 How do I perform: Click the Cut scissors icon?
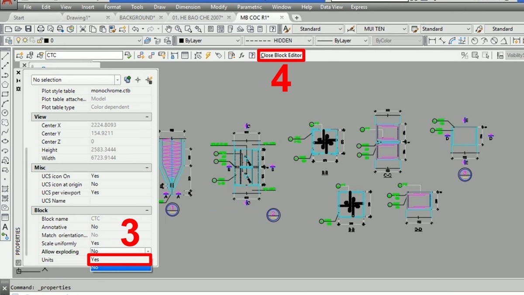tap(83, 29)
